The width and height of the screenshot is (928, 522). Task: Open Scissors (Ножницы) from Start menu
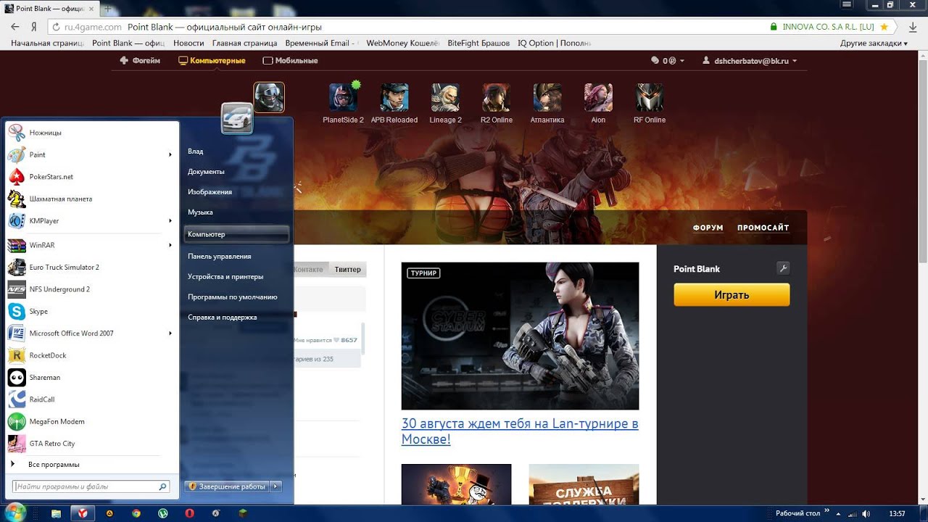(x=92, y=133)
